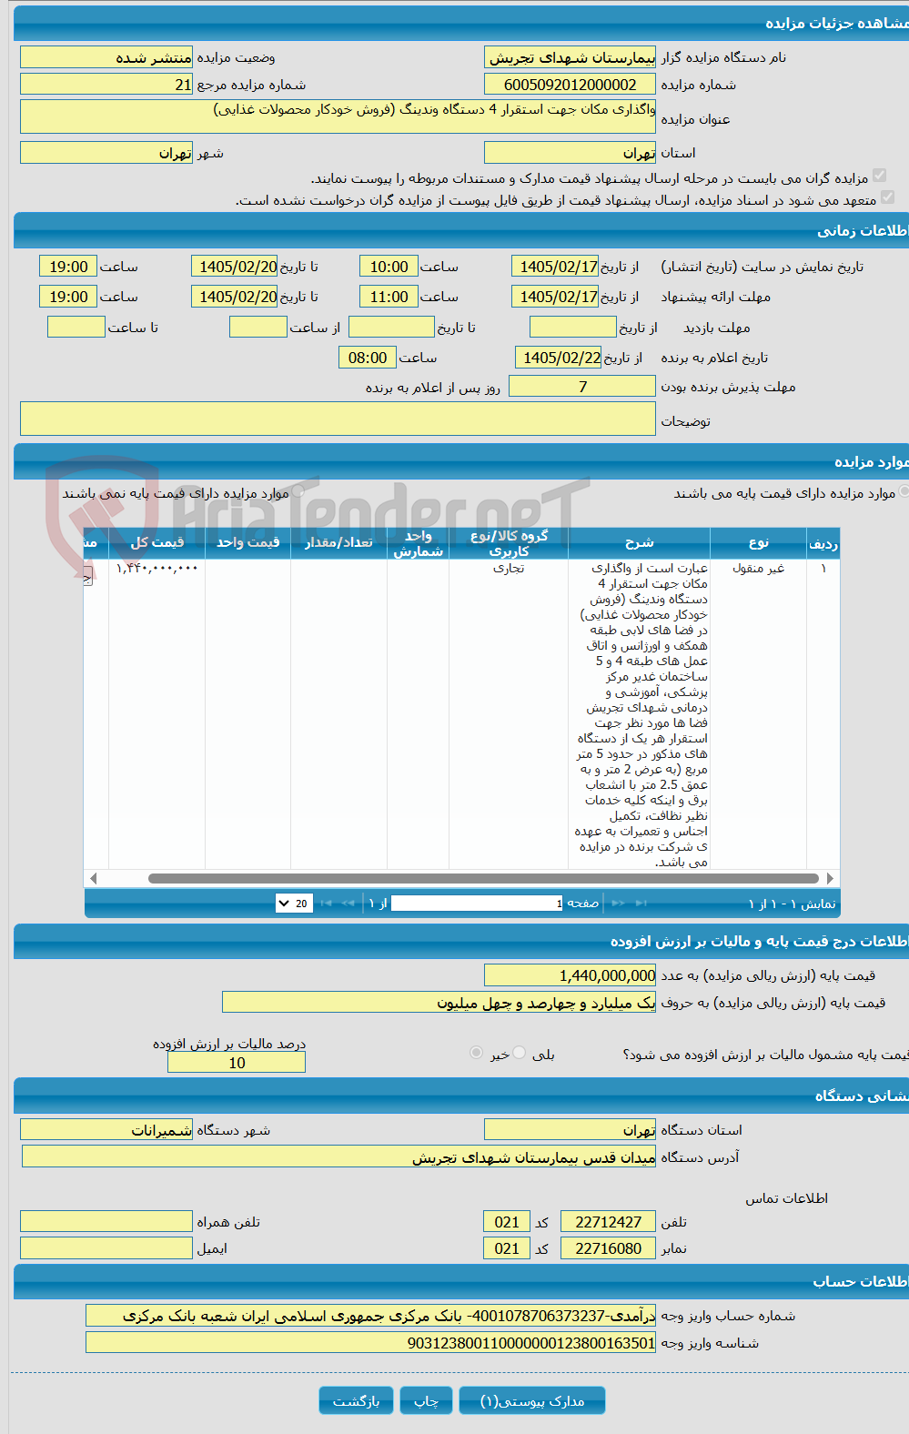The width and height of the screenshot is (909, 1434).
Task: Select the خیر radio for value-added tax
Action: click(x=476, y=1052)
